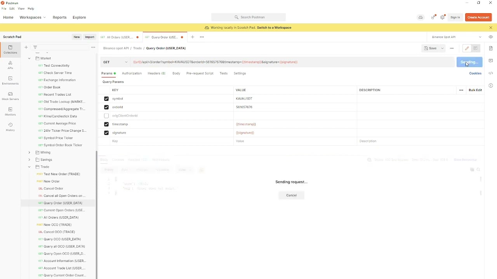Switch to the Settings request tab
497x279 pixels.
[x=240, y=74]
